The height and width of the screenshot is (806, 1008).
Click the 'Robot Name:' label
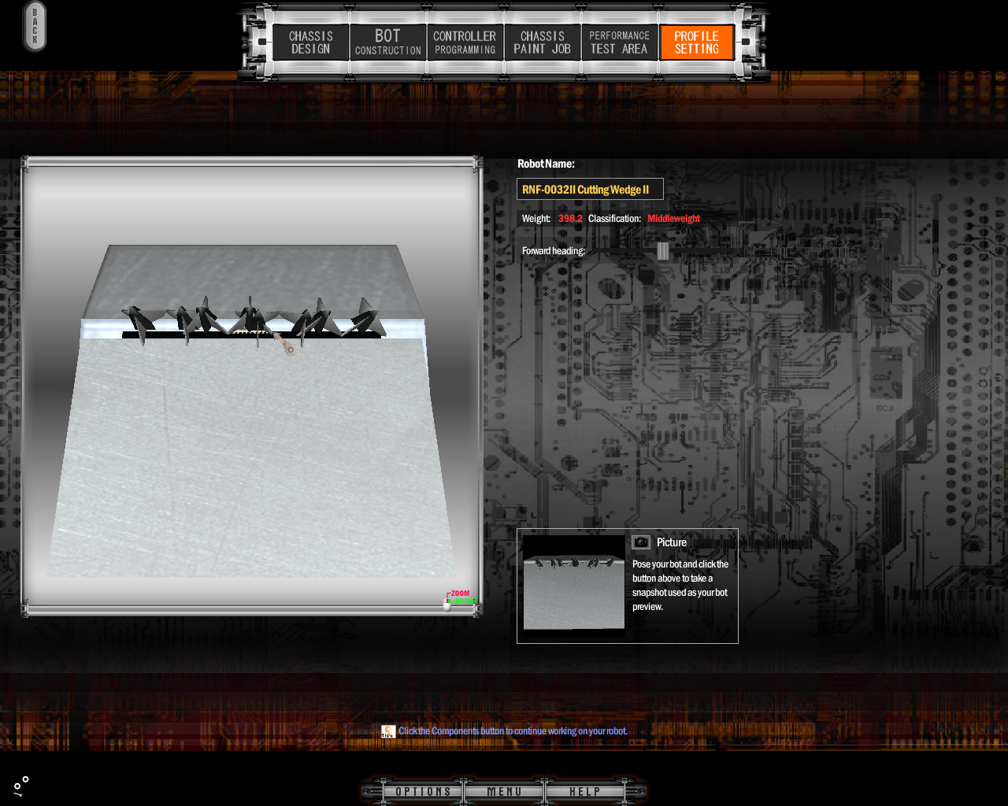546,164
